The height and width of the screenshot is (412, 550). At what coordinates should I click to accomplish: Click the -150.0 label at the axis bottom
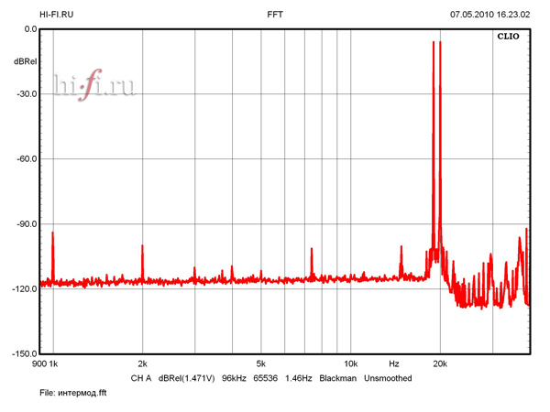click(23, 353)
